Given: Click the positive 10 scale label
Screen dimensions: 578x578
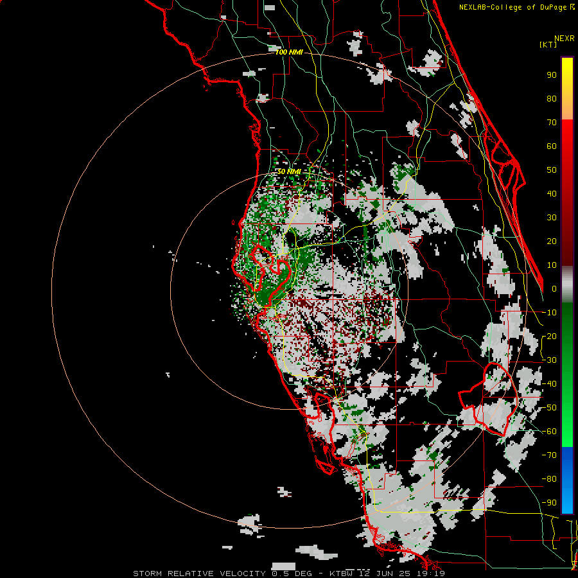Looking at the screenshot, I should click(x=552, y=265).
